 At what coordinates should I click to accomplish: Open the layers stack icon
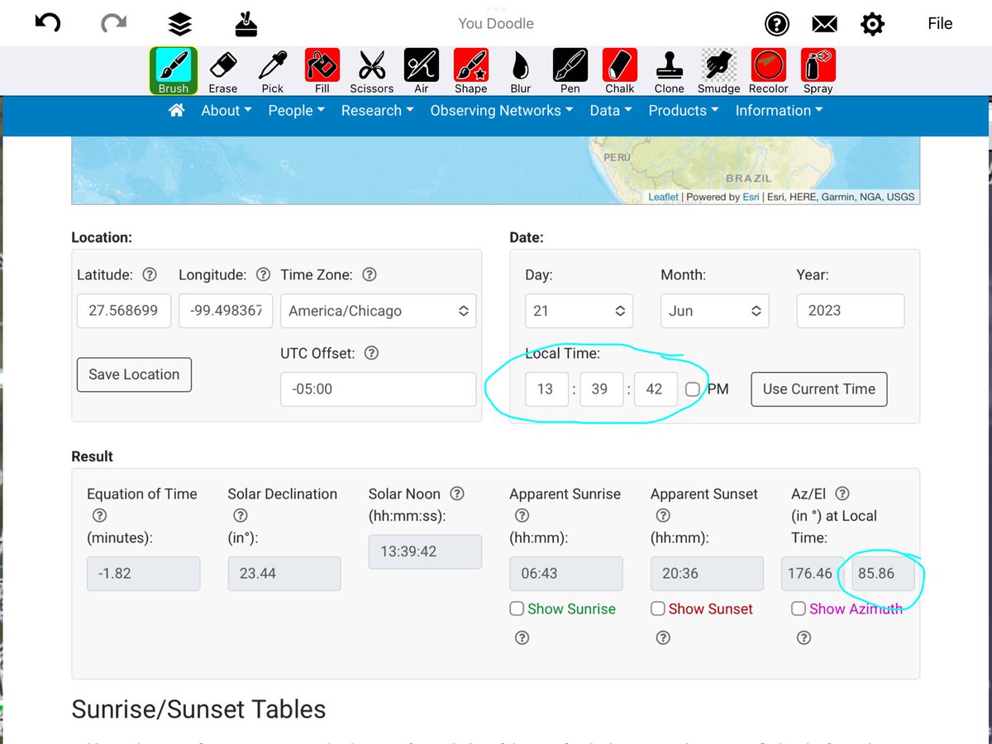[179, 24]
